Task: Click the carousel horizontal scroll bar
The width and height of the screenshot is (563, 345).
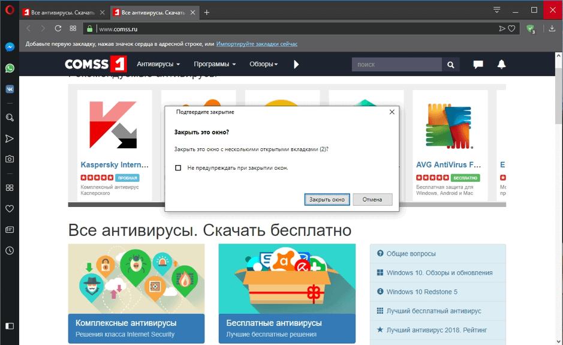Action: pyautogui.click(x=287, y=205)
